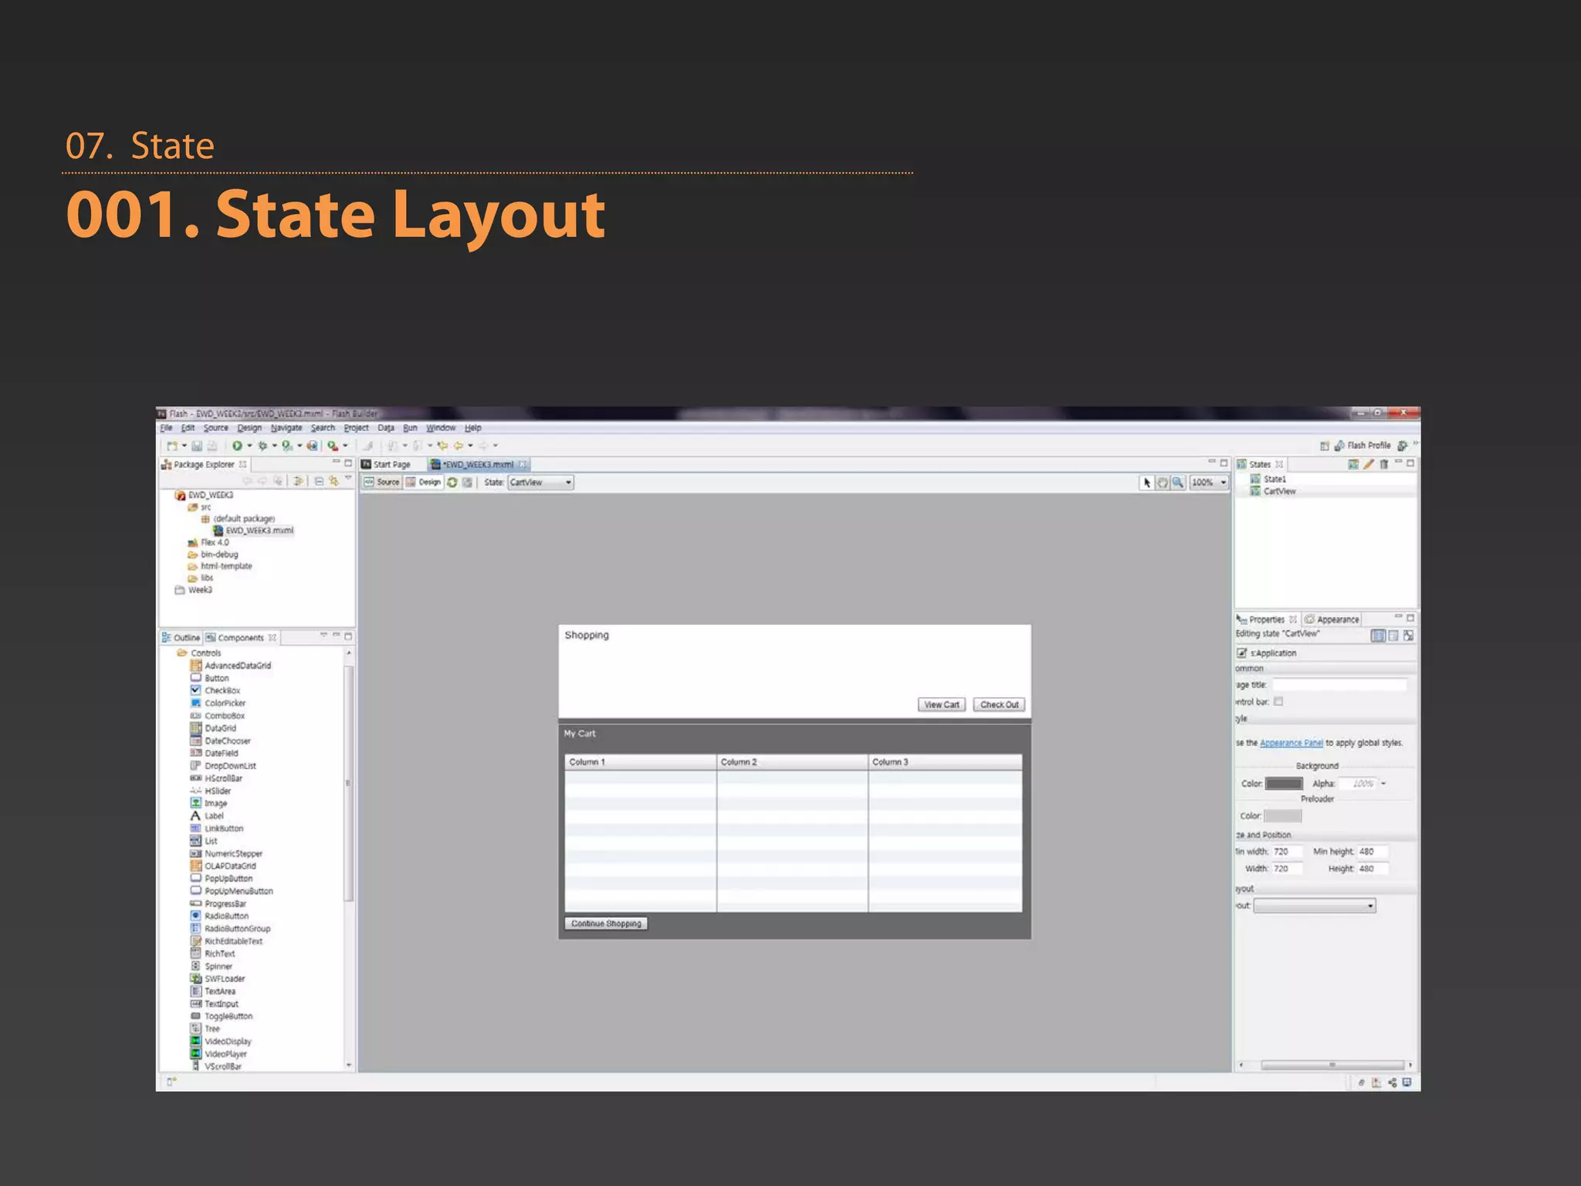
Task: Switch editor to Design mode
Action: tap(424, 483)
